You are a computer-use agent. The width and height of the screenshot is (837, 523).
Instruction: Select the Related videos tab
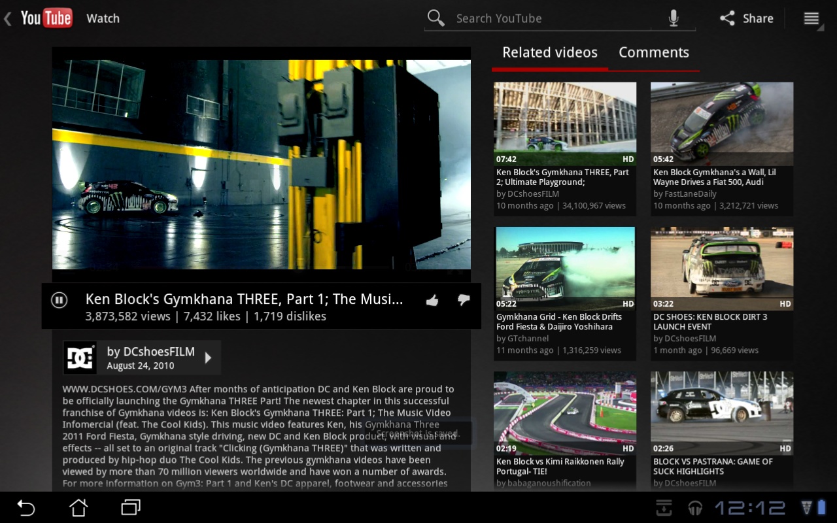[550, 52]
